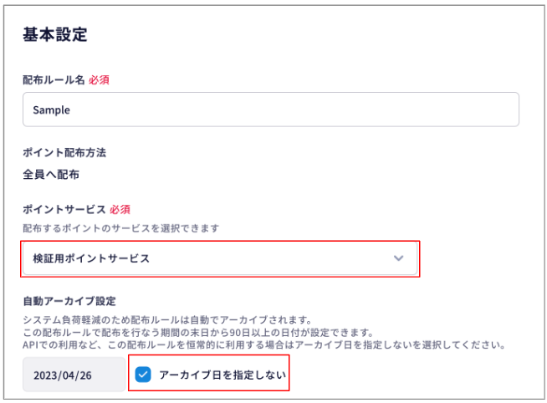The height and width of the screenshot is (403, 547).
Task: Click the 自動アーカイブ設定 section label
Action: 69,300
